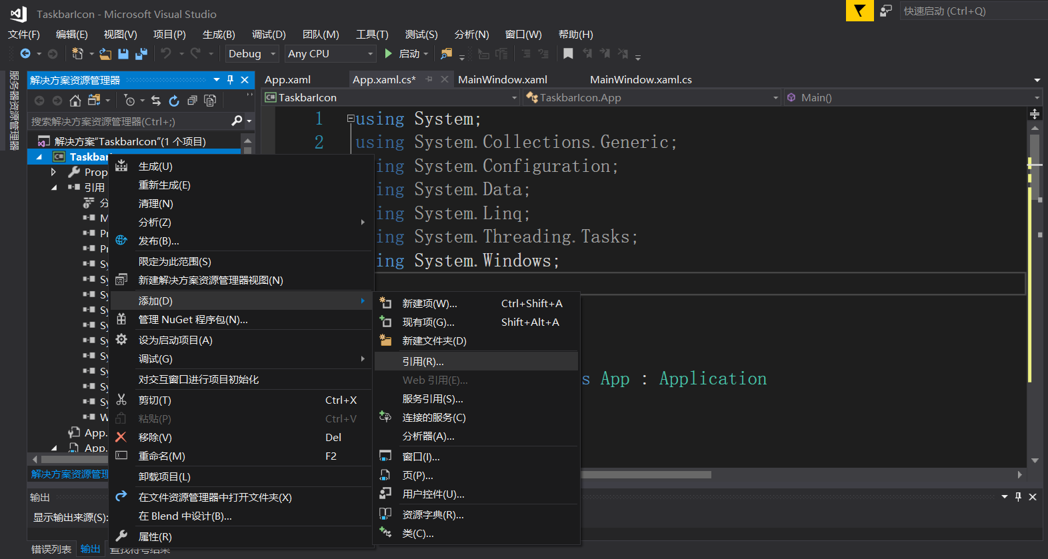Click the Solution Explorer horizontal scrollbar thumb
This screenshot has width=1048, height=559.
(x=74, y=459)
